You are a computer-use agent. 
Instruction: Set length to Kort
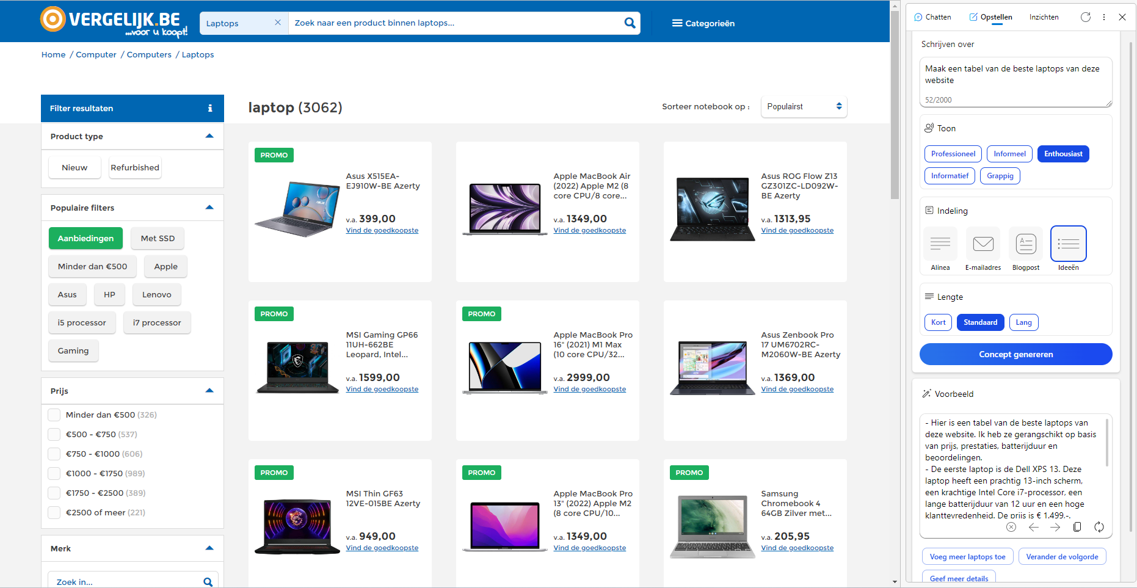tap(938, 322)
